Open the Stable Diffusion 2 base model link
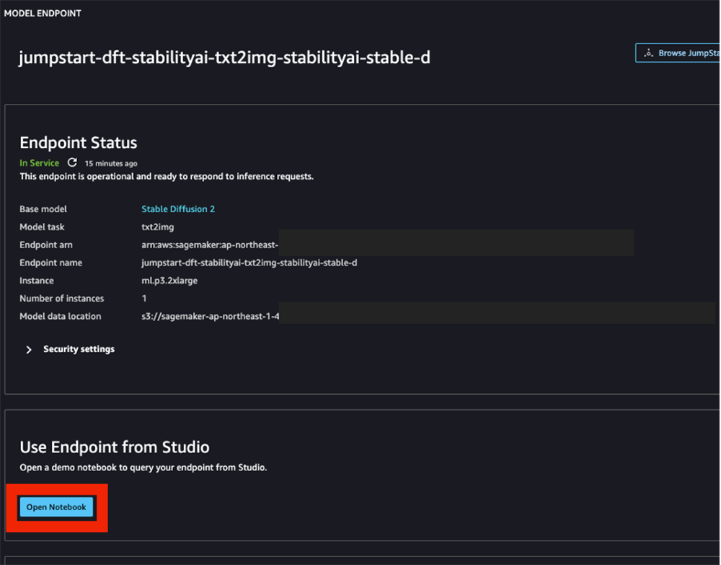 tap(178, 209)
